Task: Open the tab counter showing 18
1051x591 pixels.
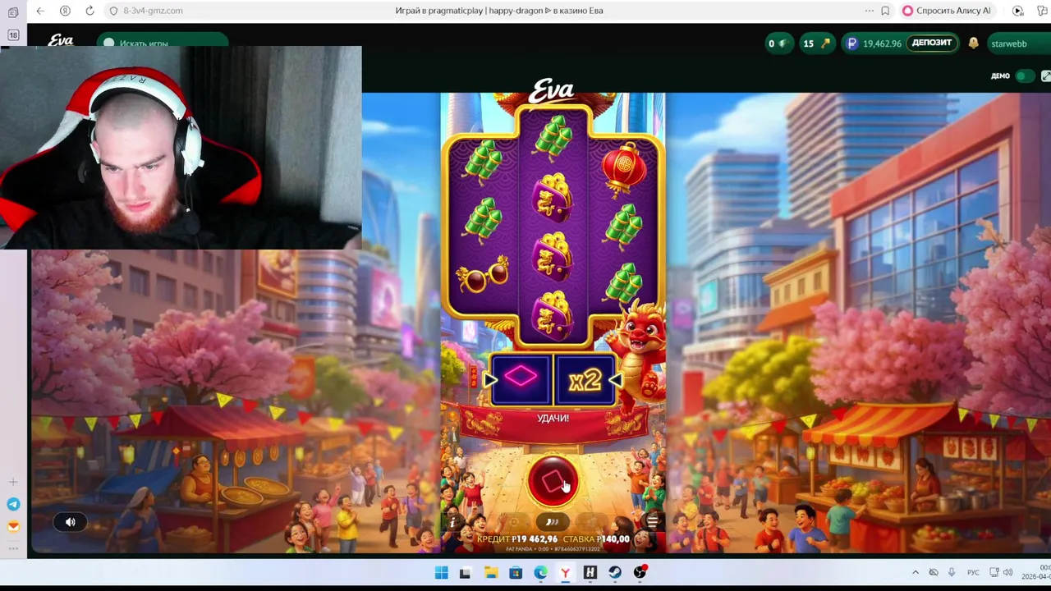Action: [13, 35]
